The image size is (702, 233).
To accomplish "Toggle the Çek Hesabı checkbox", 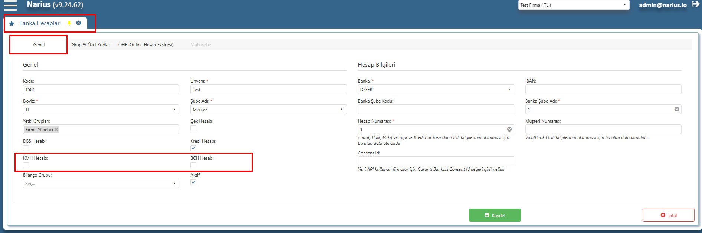I will [193, 128].
